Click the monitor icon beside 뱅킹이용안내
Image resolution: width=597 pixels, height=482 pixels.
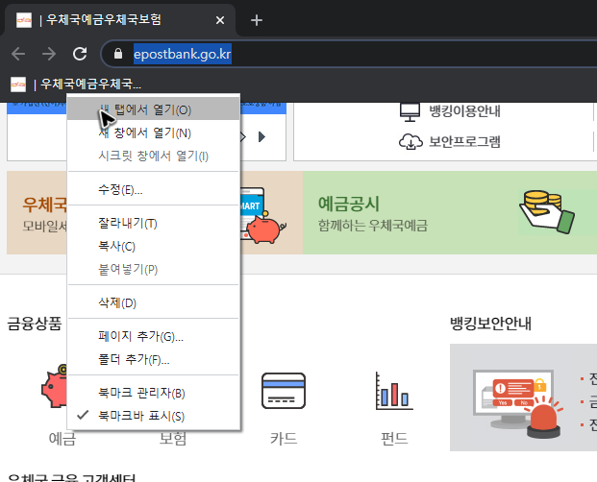(410, 111)
